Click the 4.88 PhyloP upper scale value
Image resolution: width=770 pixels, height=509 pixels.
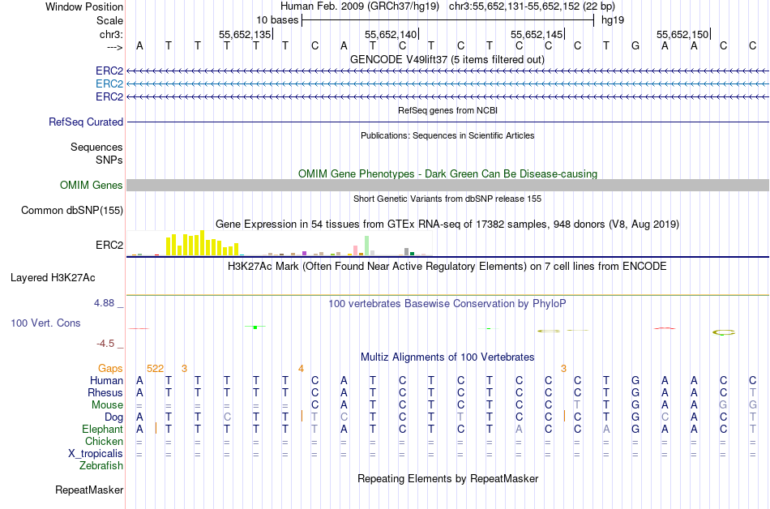(104, 303)
